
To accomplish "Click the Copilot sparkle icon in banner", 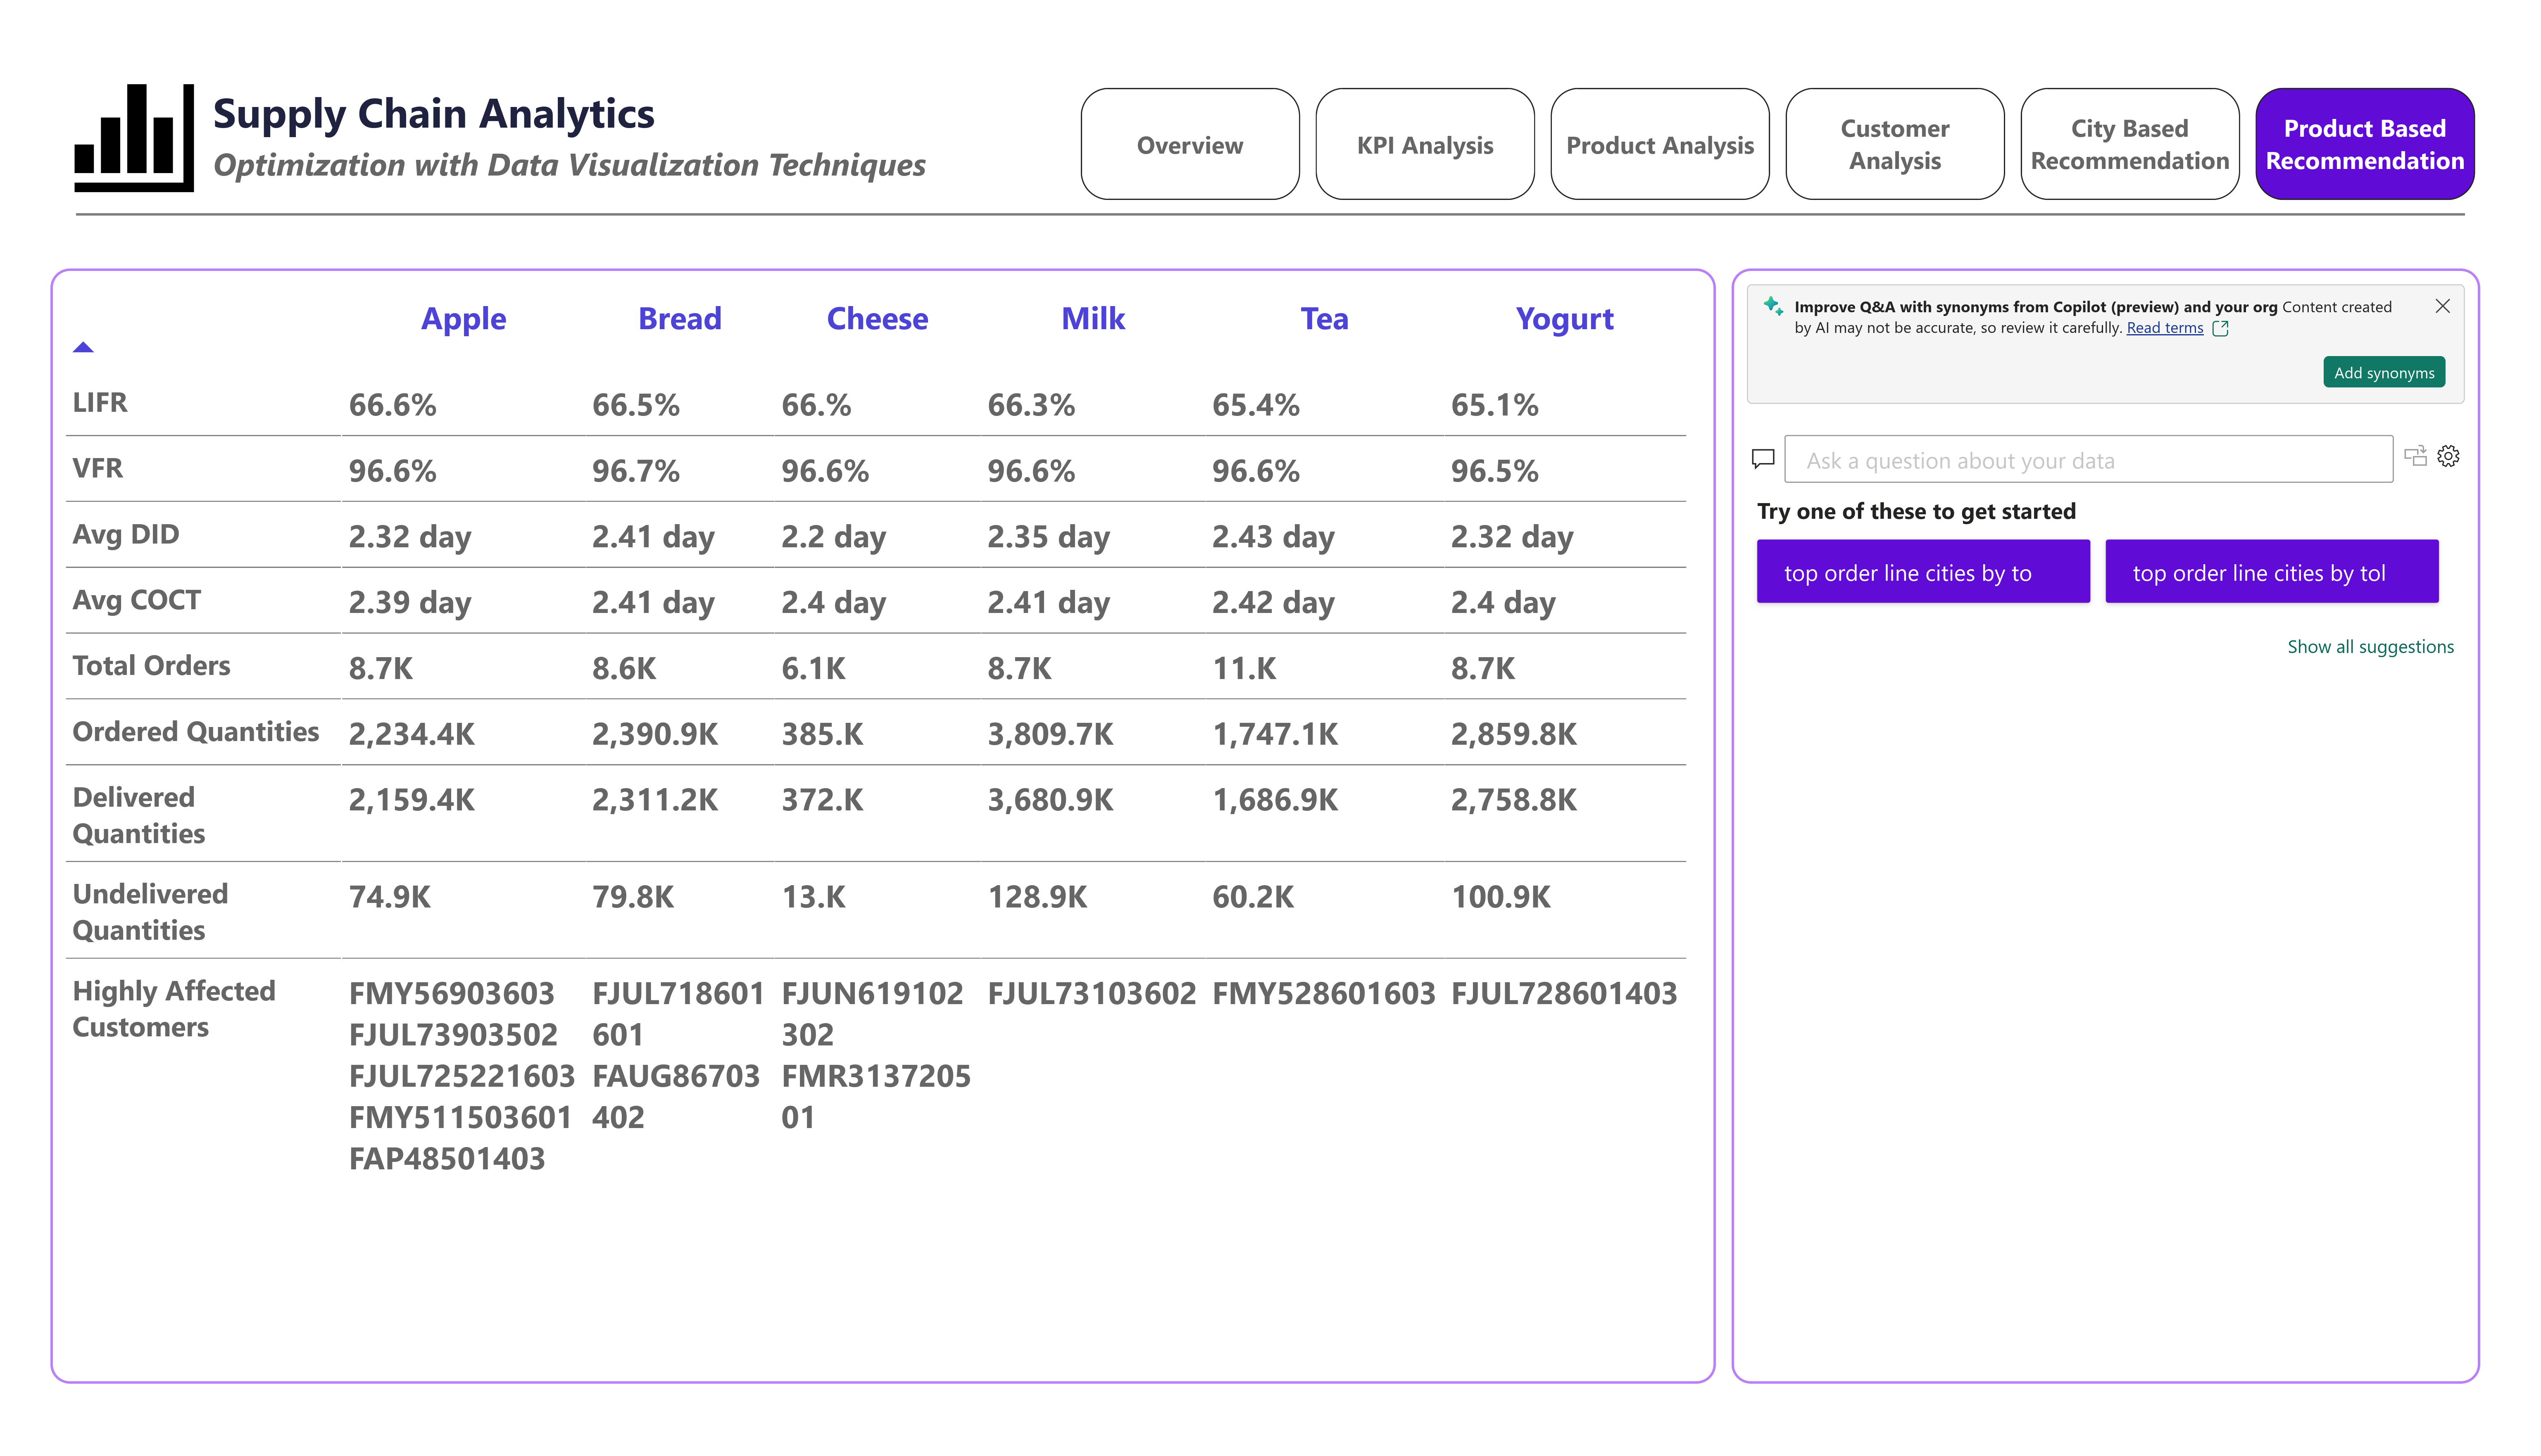I will (x=1772, y=306).
